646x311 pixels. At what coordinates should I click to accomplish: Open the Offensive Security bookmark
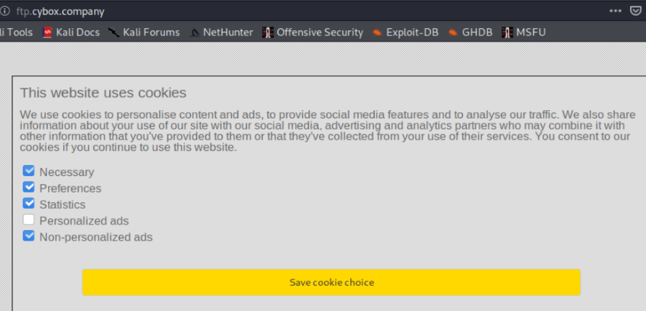point(312,32)
